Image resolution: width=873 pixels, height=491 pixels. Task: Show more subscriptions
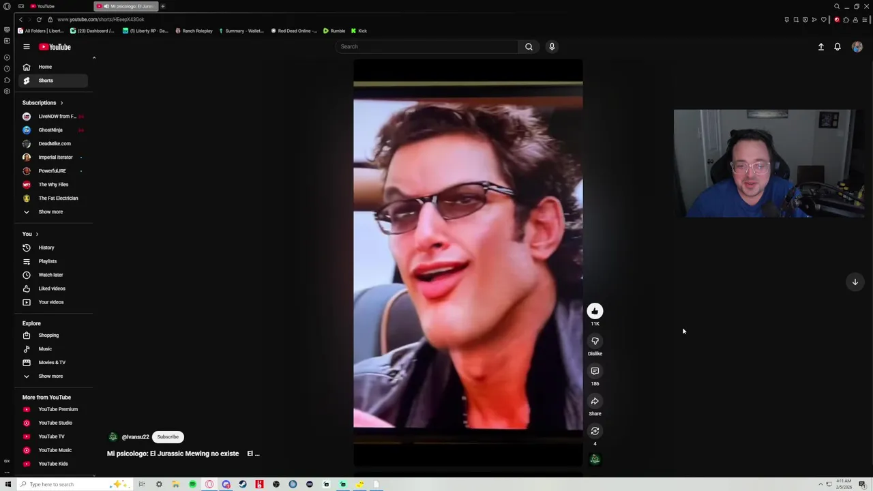[x=54, y=212]
